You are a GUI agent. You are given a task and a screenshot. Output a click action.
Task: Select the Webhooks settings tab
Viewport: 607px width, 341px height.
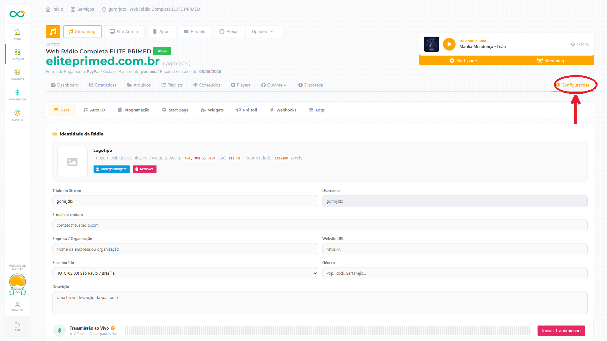point(283,110)
